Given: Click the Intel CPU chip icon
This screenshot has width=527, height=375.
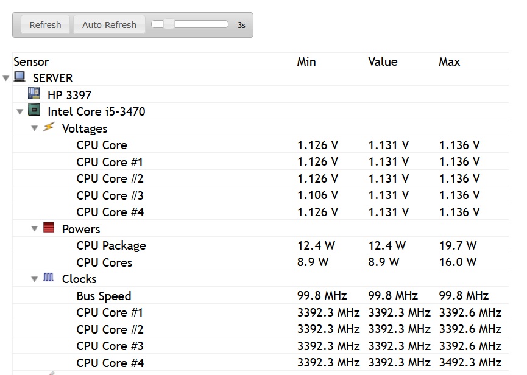Looking at the screenshot, I should [x=34, y=110].
